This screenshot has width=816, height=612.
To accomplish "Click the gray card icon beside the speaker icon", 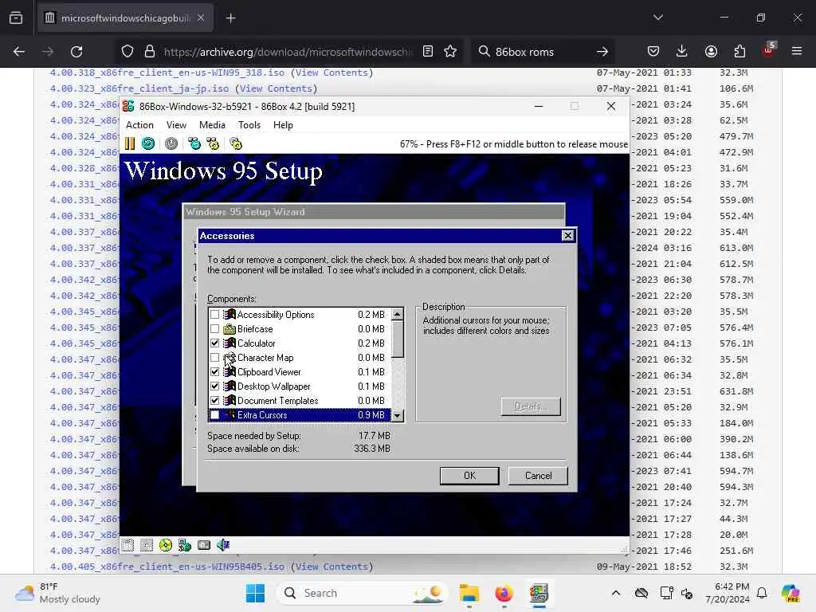I will click(x=204, y=545).
